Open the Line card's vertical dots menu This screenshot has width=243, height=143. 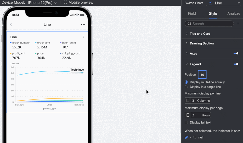pos(83,37)
